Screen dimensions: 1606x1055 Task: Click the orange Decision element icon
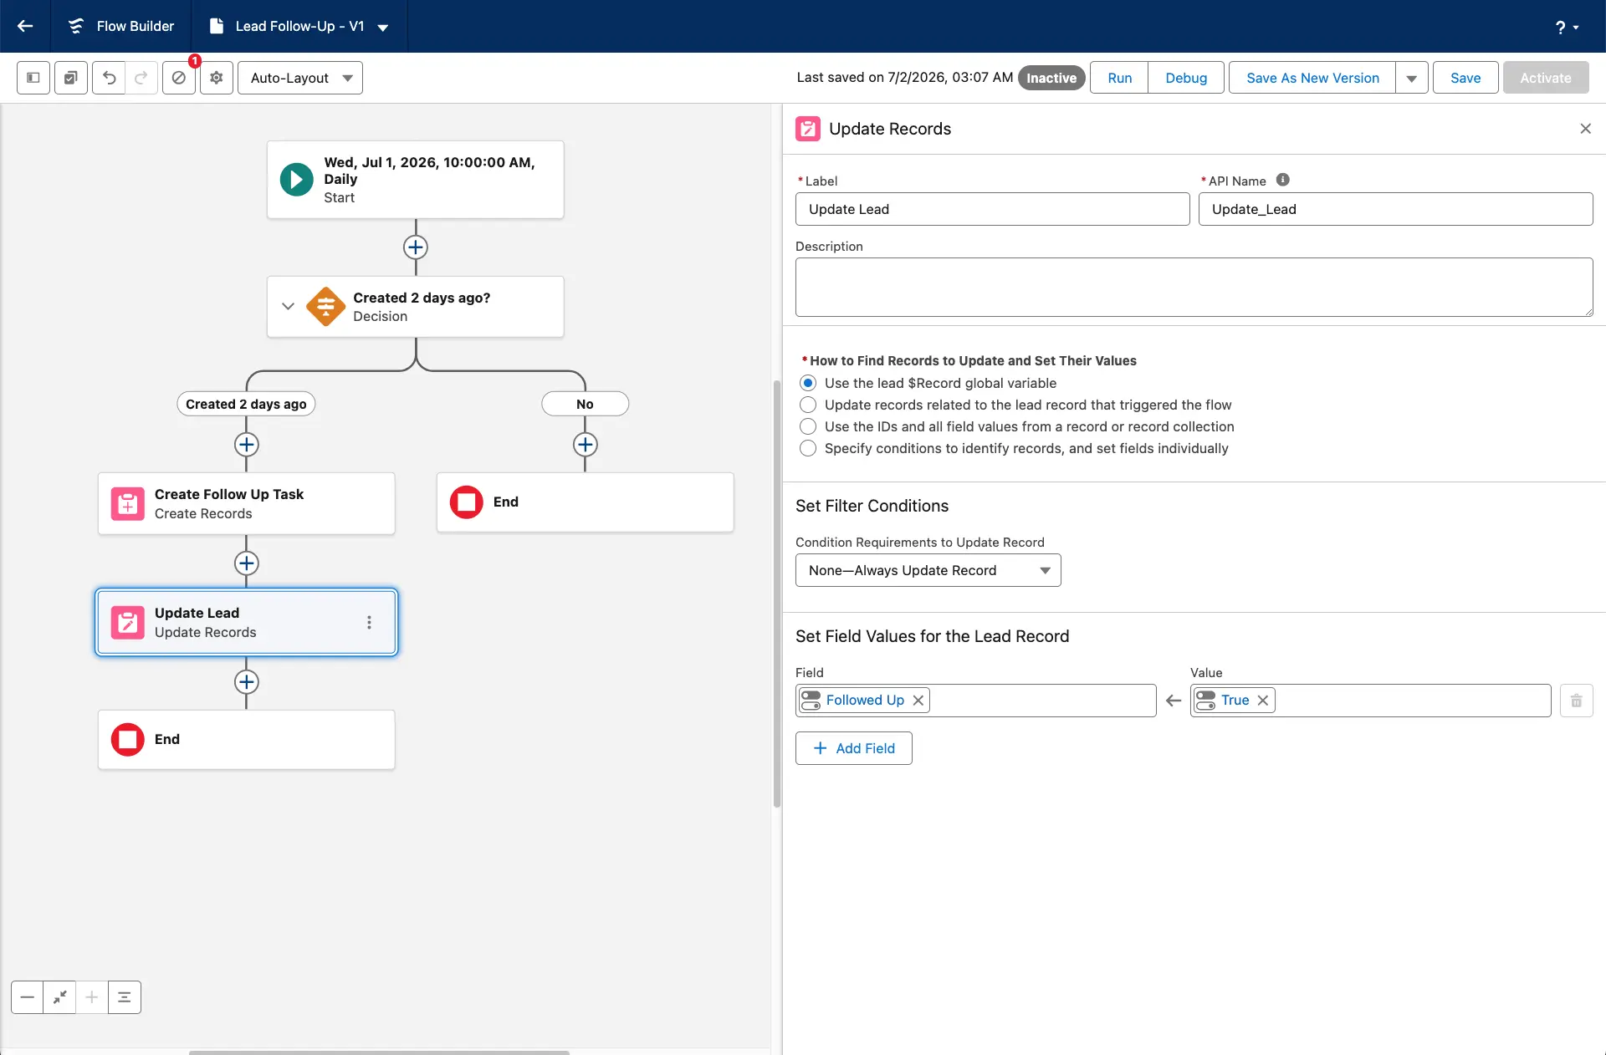coord(326,307)
